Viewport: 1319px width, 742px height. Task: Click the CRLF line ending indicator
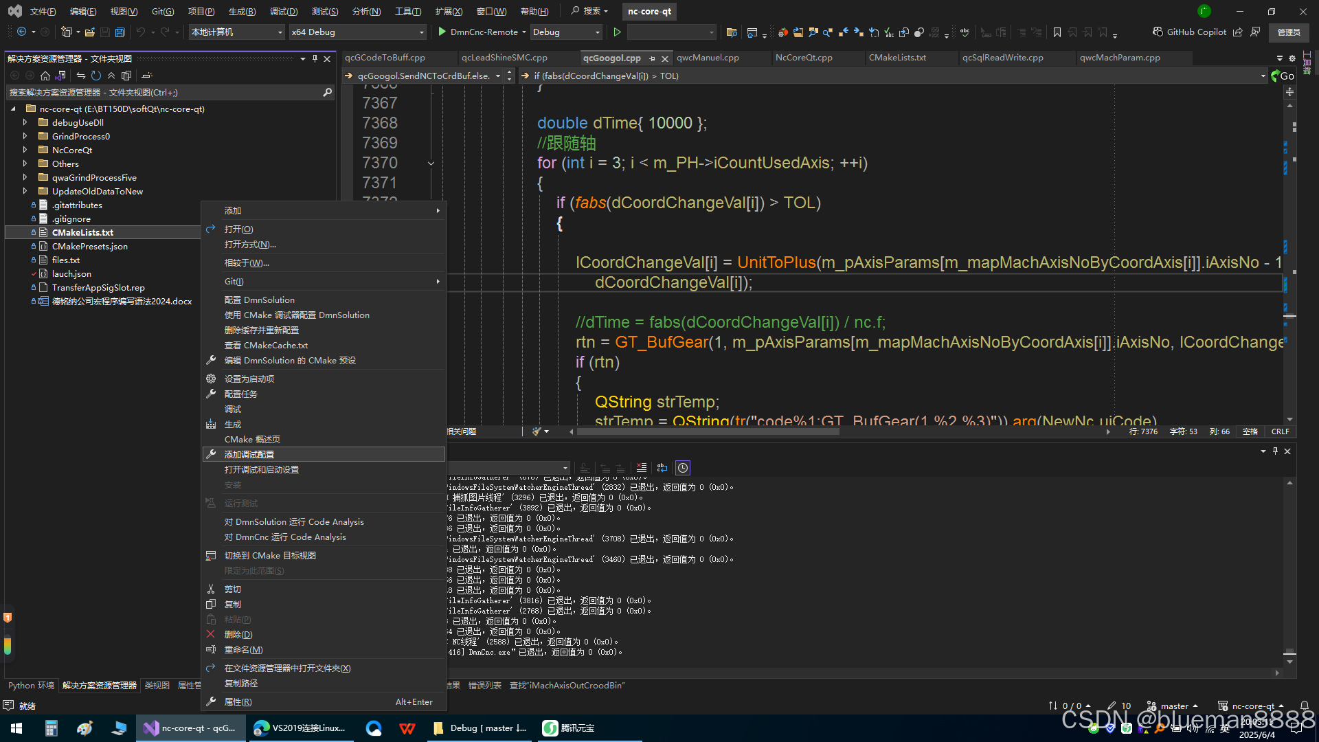(1280, 431)
